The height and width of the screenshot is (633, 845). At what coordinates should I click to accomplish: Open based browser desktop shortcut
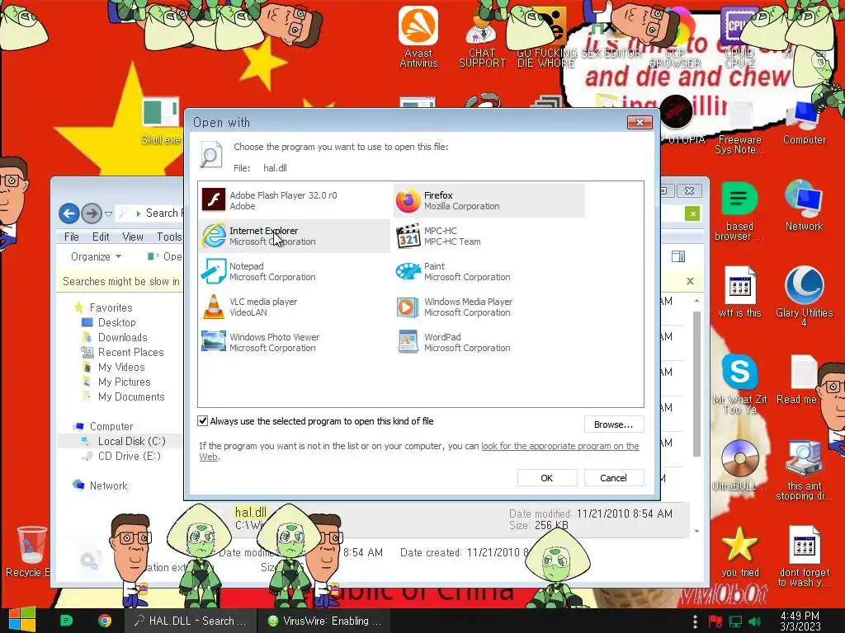(739, 211)
